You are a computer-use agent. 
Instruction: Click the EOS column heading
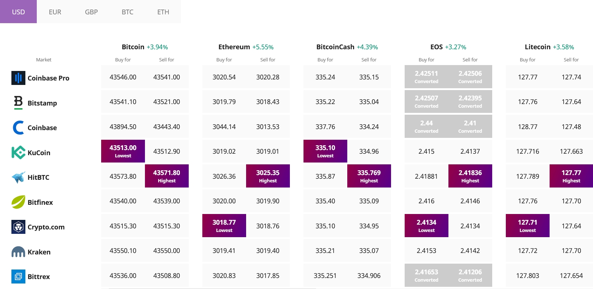tap(437, 47)
